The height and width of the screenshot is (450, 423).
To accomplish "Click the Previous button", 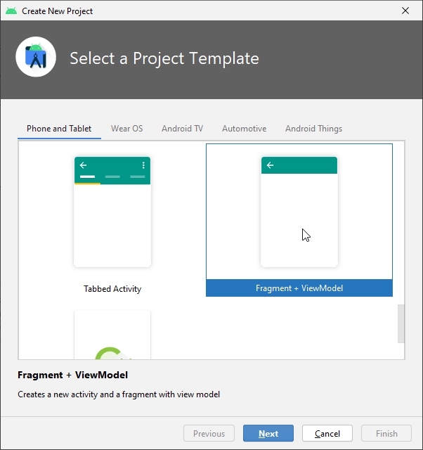I will click(209, 433).
